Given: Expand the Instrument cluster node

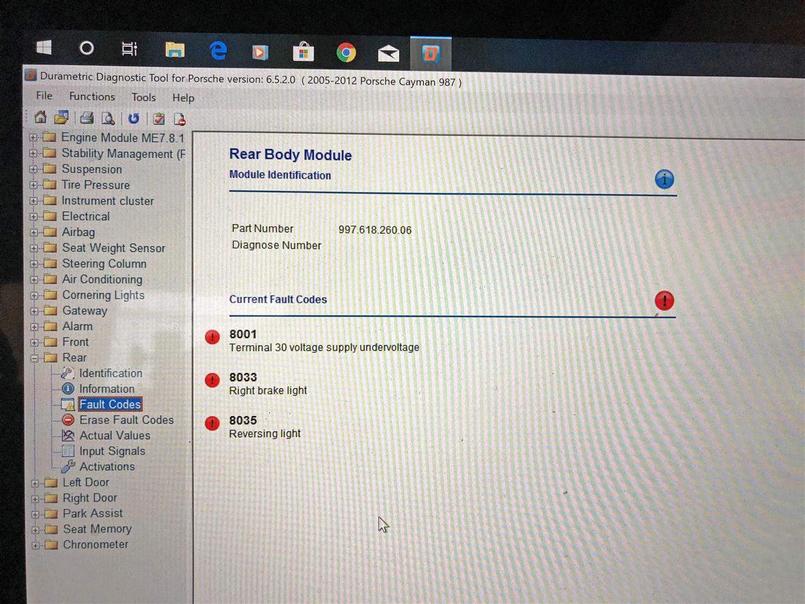Looking at the screenshot, I should [33, 201].
